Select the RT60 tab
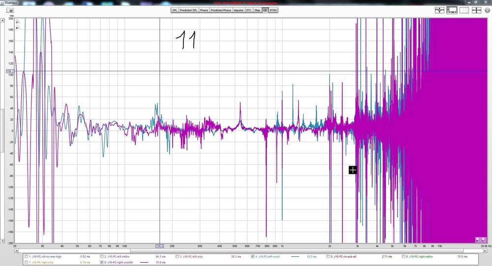The height and width of the screenshot is (266, 492). pyautogui.click(x=273, y=10)
